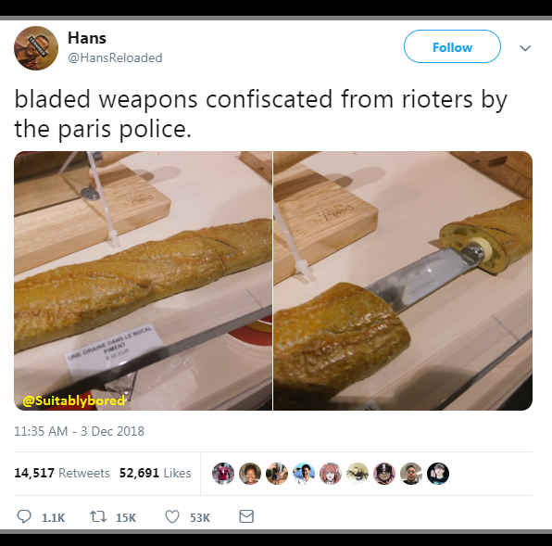Click the 1.1K reply count
Viewport: 552px width, 546px height.
point(53,517)
